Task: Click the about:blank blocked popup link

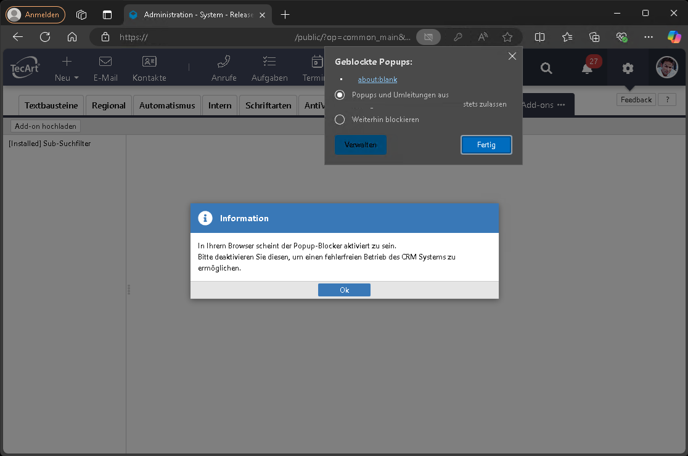Action: point(377,79)
